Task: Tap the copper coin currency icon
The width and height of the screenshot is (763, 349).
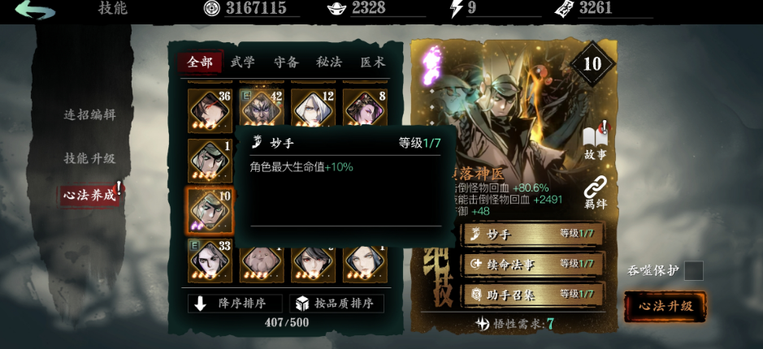Action: [212, 9]
